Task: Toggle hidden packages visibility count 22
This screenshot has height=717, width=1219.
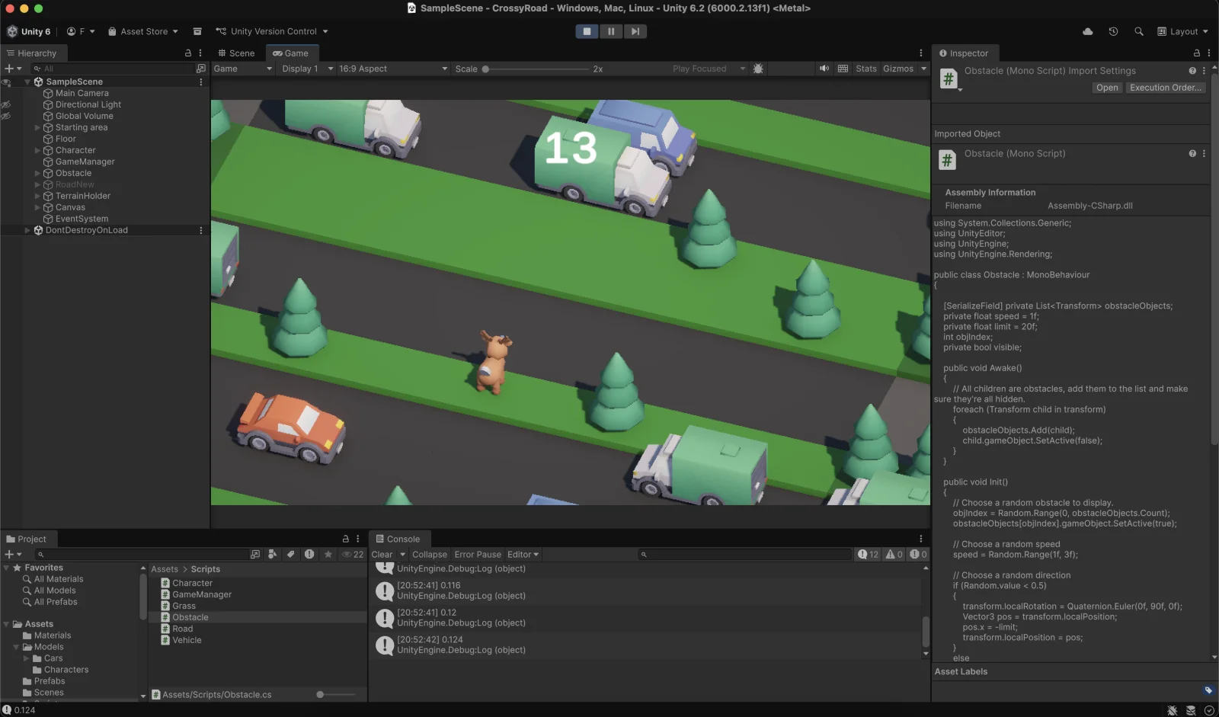Action: coord(353,555)
